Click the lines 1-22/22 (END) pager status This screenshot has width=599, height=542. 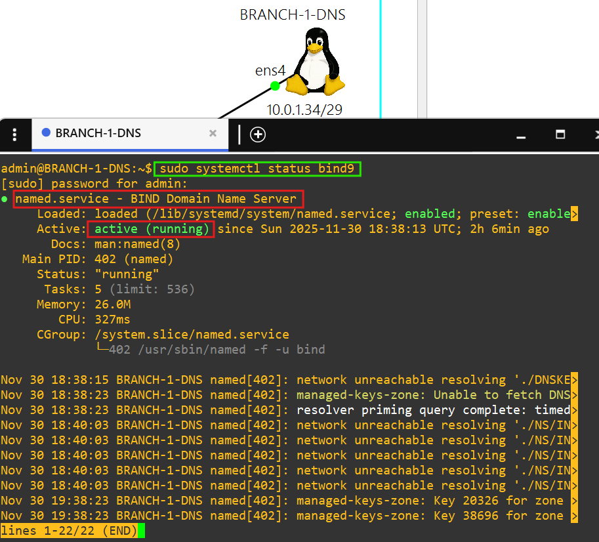tap(69, 530)
